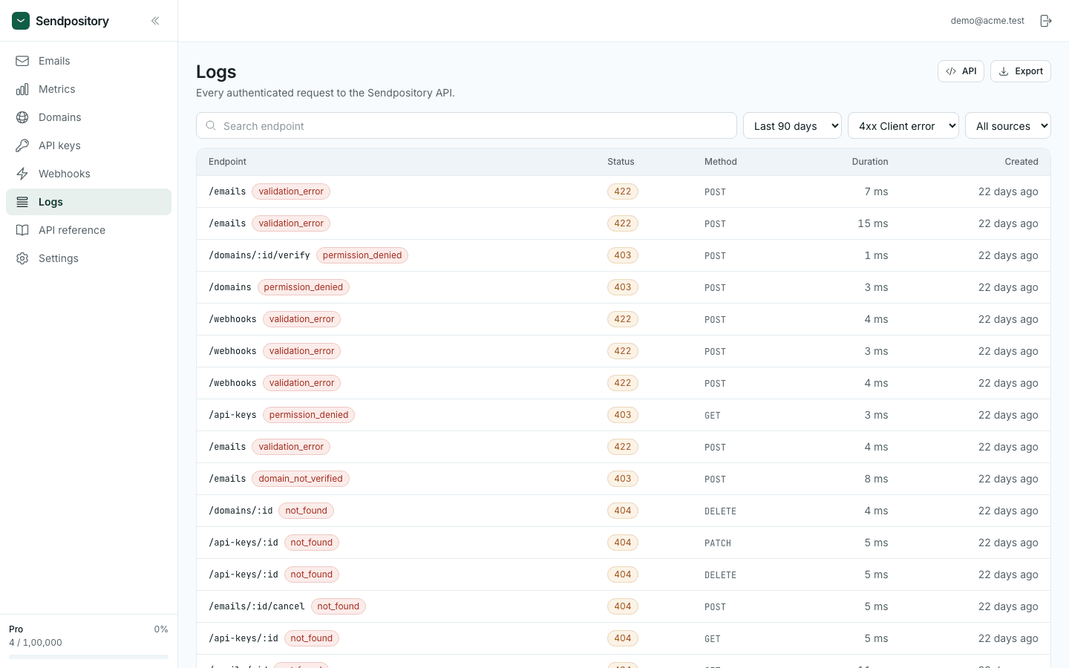This screenshot has width=1069, height=668.
Task: Click the /api-keys permission_denied tag
Action: 309,415
